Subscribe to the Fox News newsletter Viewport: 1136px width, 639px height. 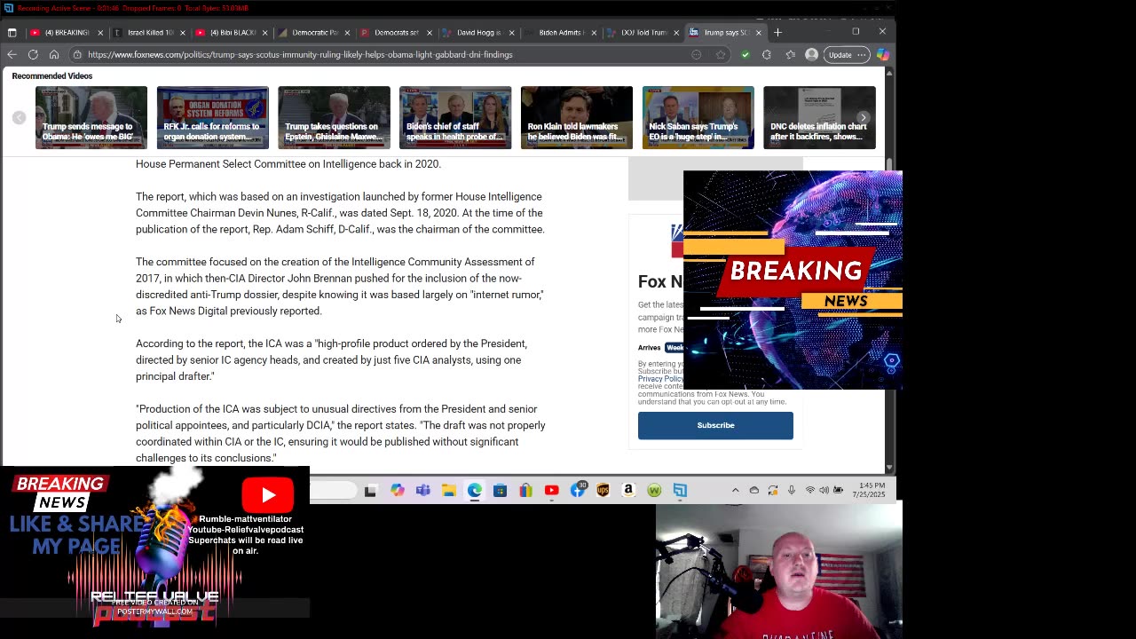pos(715,425)
